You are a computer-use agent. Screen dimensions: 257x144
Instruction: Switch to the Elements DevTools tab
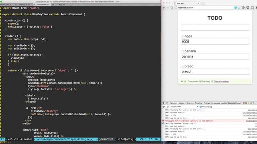(173, 103)
